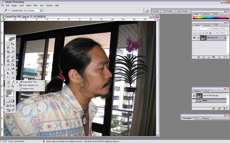
Task: Switch to the Channels tab
Action: coord(207,25)
